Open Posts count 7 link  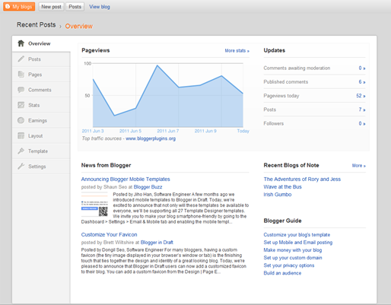coord(361,110)
